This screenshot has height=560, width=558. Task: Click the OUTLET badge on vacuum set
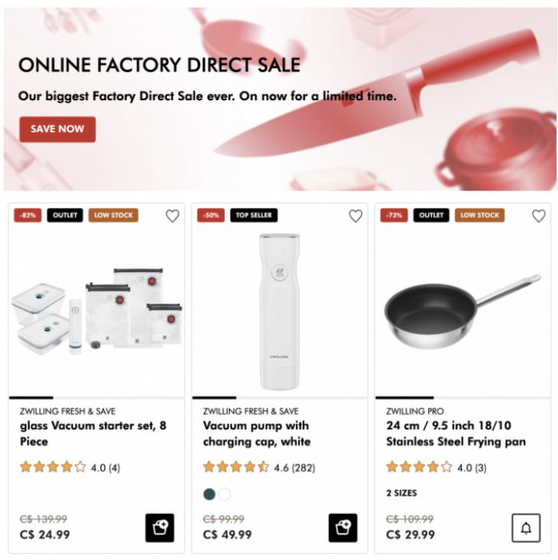pyautogui.click(x=65, y=215)
